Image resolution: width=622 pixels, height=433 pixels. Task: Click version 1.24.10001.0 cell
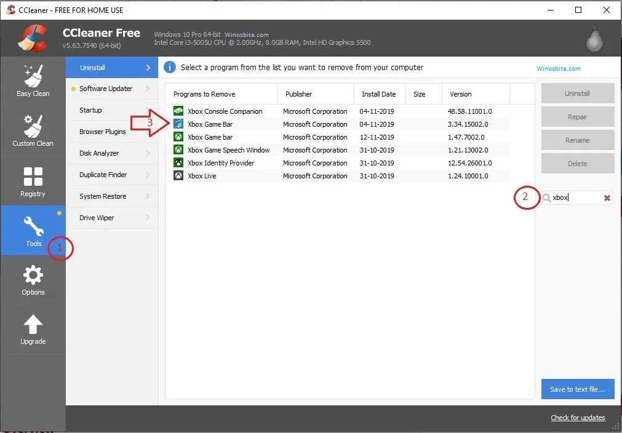click(468, 176)
